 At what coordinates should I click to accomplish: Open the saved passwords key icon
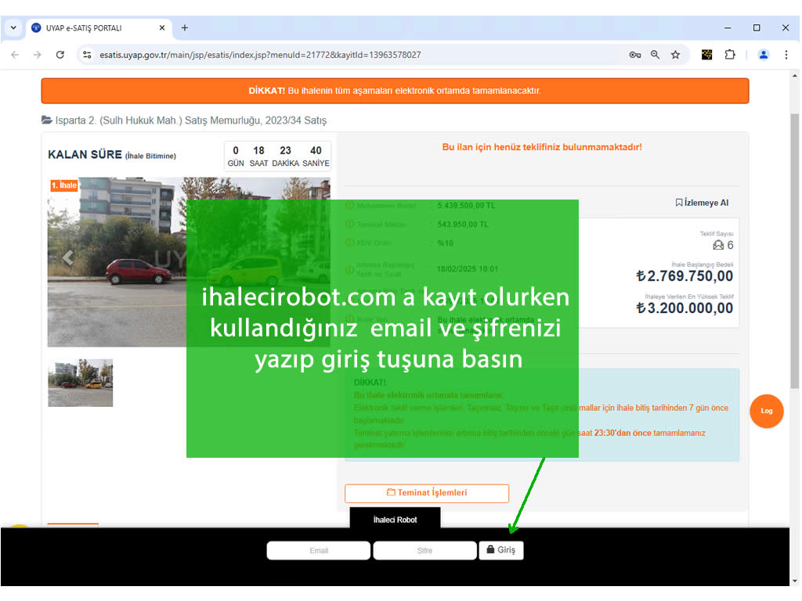634,55
